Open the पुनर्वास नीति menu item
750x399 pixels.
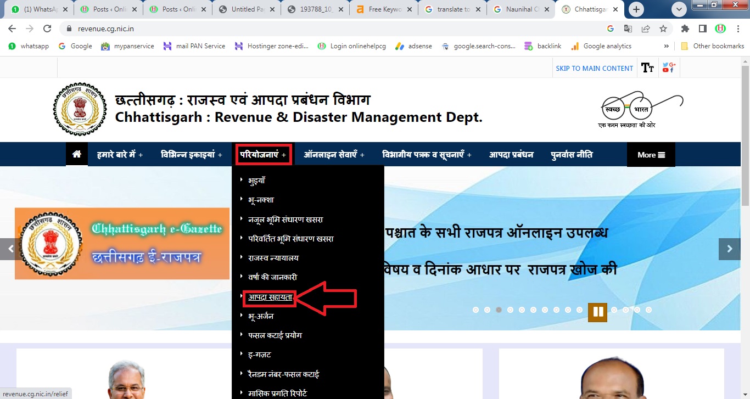572,155
